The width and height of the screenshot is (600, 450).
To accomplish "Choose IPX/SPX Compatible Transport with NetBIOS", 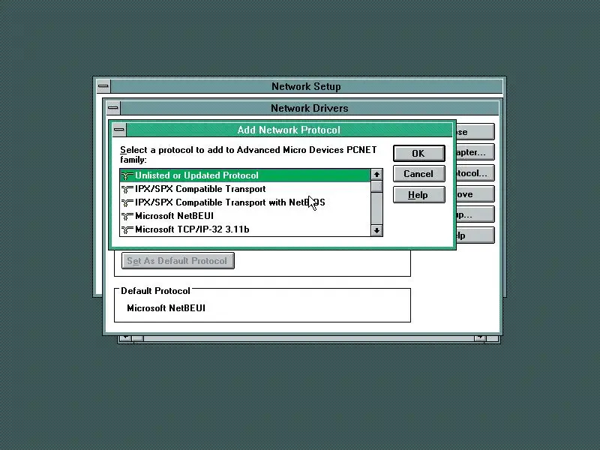I will [245, 202].
